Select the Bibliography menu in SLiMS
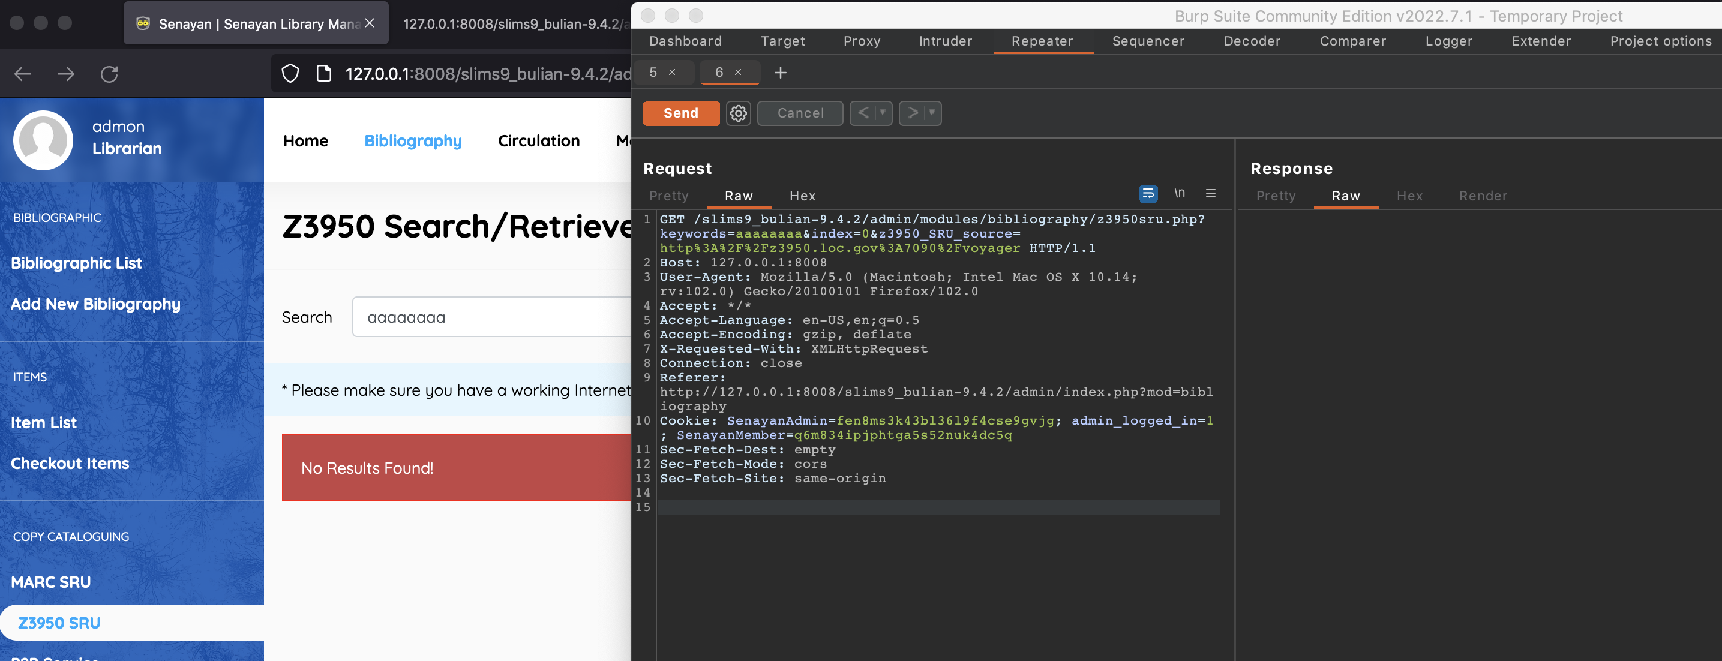 coord(412,140)
